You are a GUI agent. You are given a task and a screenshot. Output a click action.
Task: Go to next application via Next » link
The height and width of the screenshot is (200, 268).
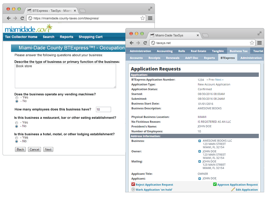coord(219,80)
